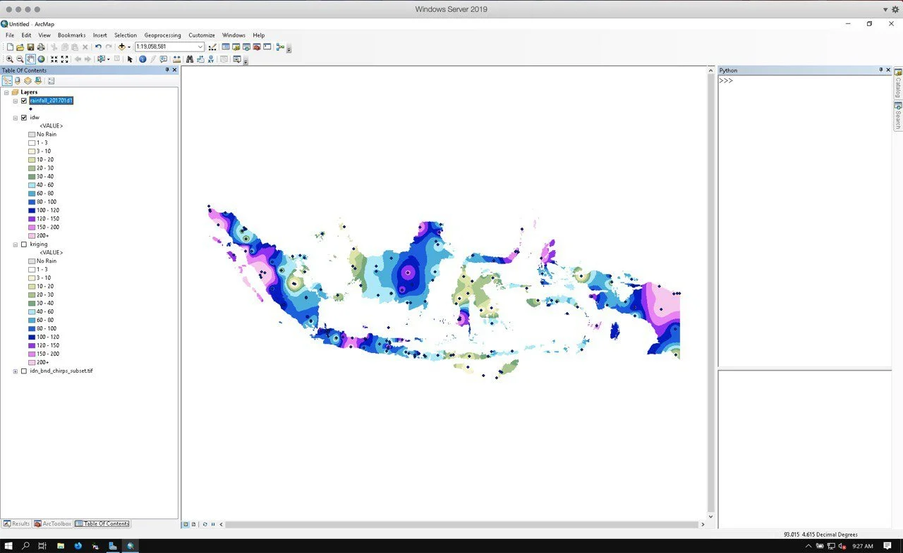Collapse the kriging layer legend
The width and height of the screenshot is (903, 553).
[x=16, y=244]
